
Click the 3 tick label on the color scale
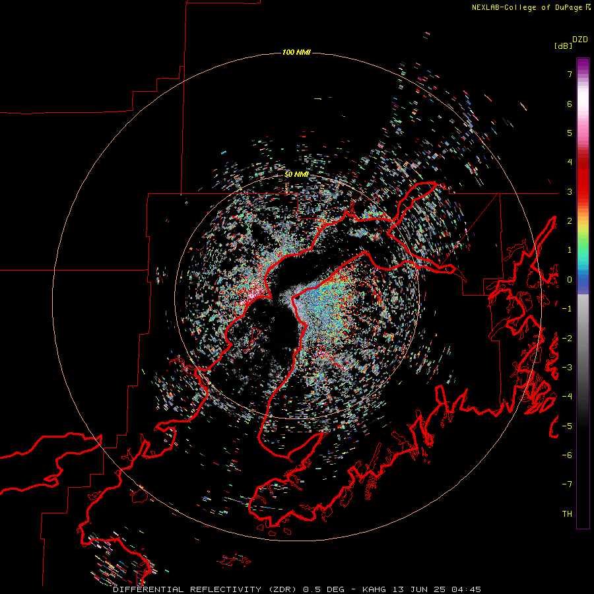click(570, 191)
